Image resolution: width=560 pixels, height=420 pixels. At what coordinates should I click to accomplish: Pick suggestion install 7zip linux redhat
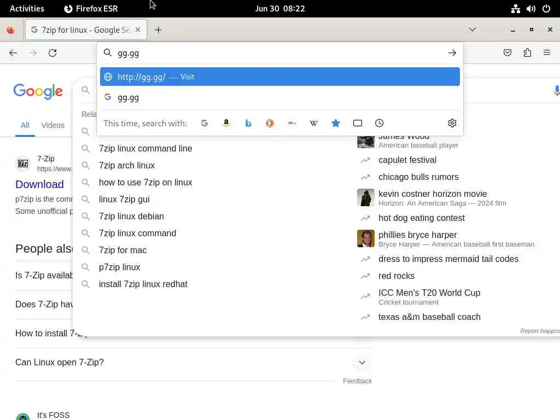[143, 284]
